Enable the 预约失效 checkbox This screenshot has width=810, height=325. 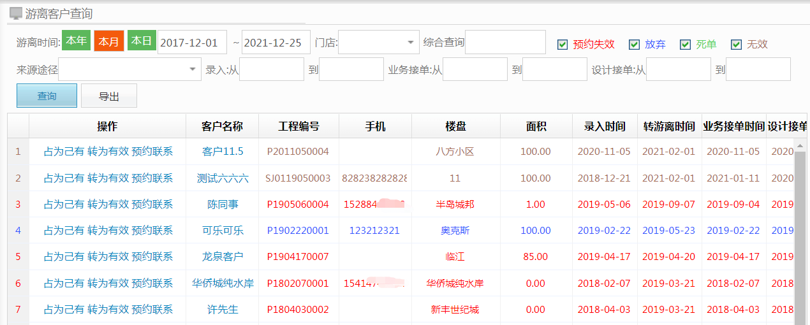click(563, 45)
